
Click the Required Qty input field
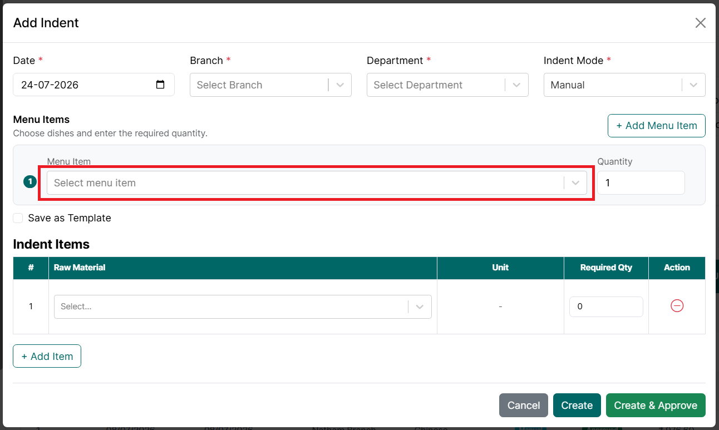tap(606, 307)
